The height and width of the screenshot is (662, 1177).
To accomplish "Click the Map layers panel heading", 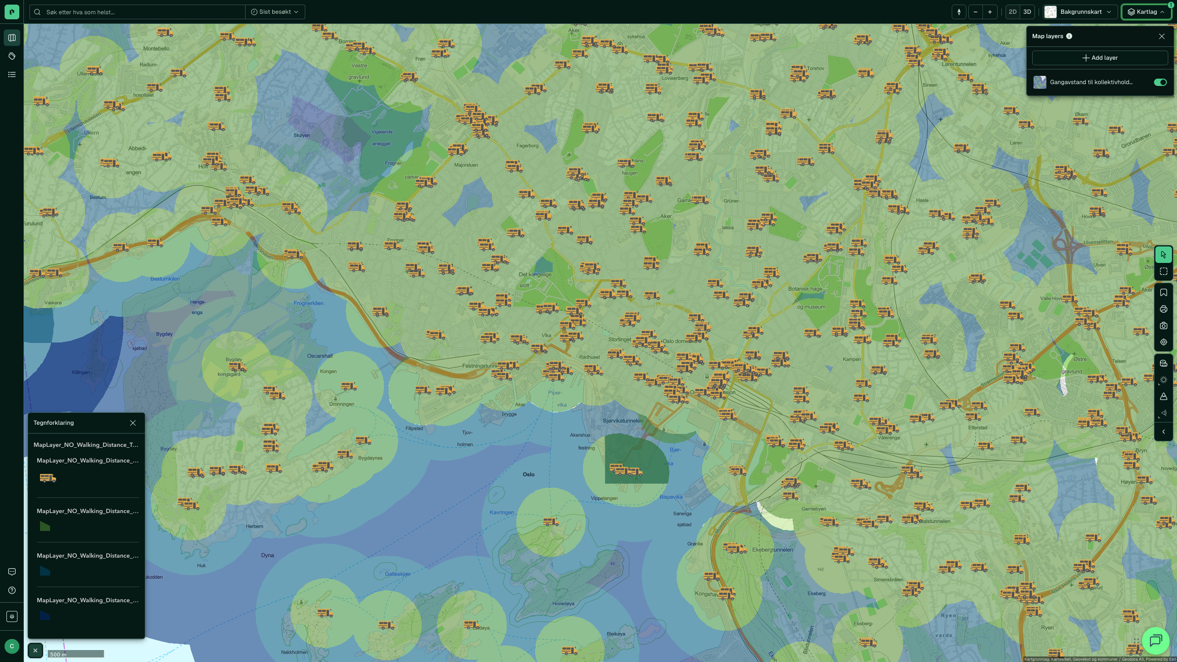I will [x=1047, y=36].
